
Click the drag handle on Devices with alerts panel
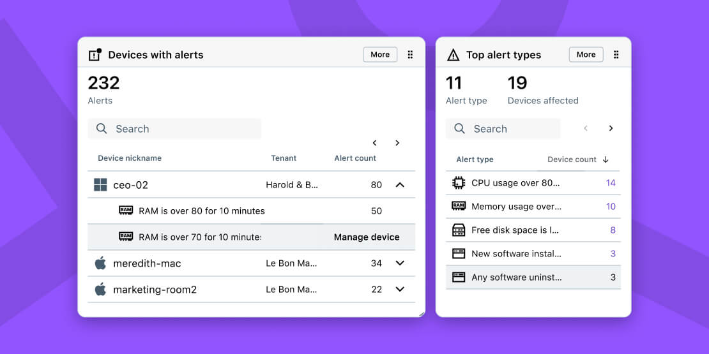tap(410, 55)
